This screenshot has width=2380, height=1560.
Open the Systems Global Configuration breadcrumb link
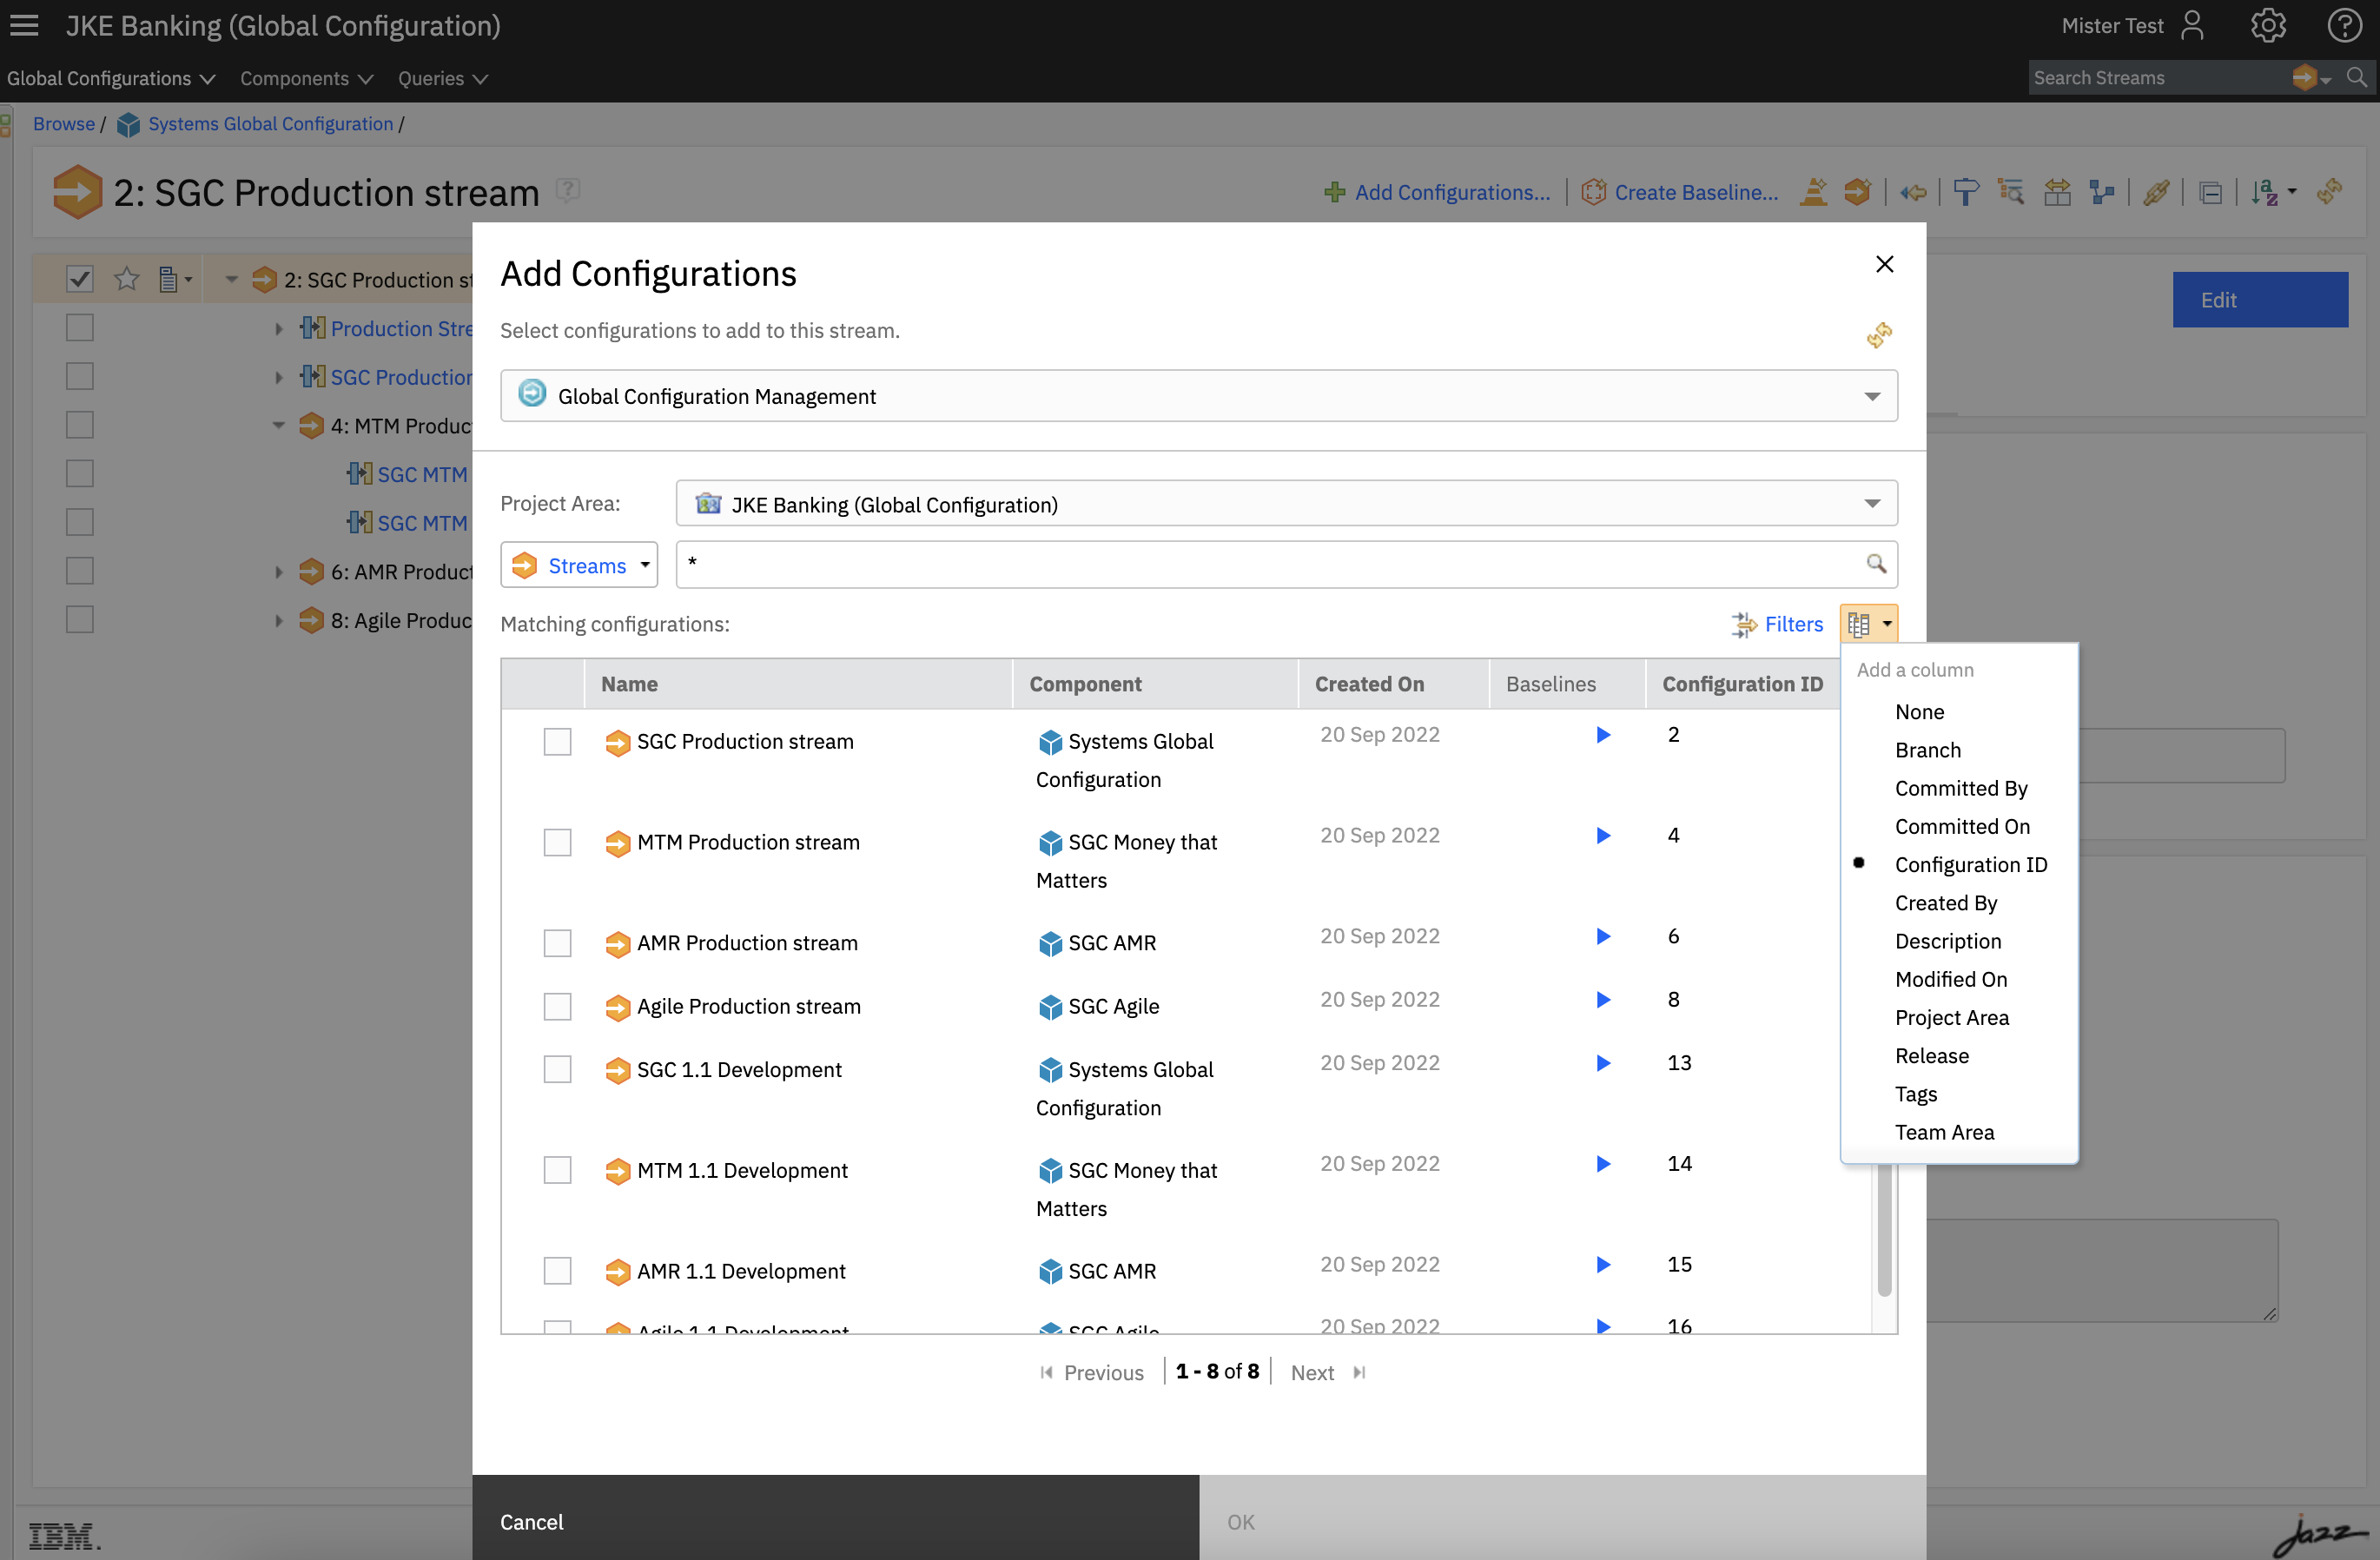270,124
